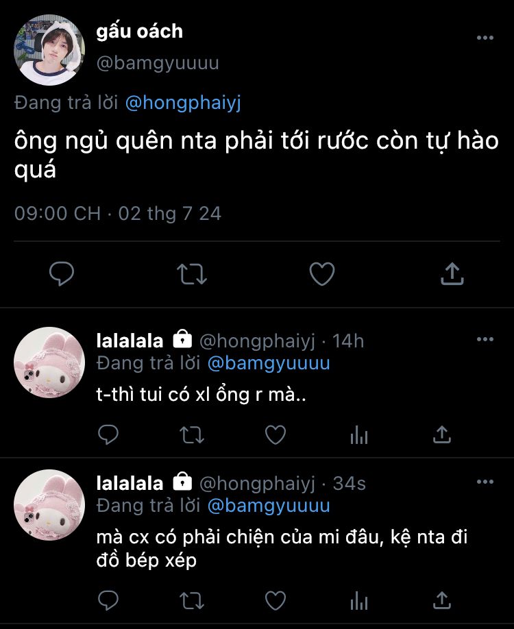Like the 't-thì tui có xl' reply
This screenshot has height=629, width=514.
pos(276,434)
